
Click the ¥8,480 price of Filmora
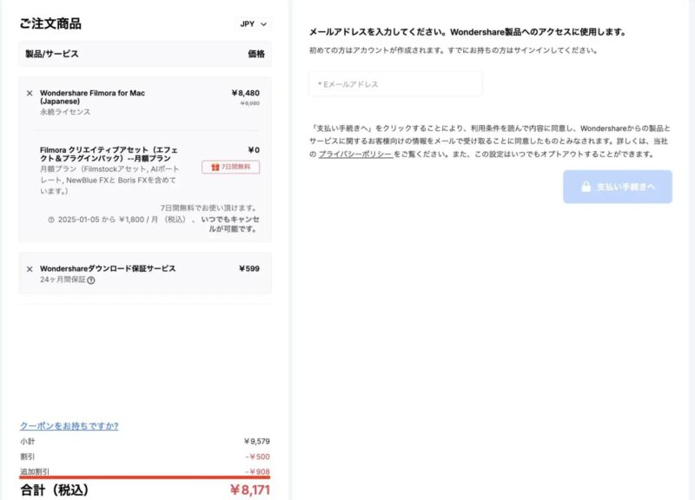(245, 92)
